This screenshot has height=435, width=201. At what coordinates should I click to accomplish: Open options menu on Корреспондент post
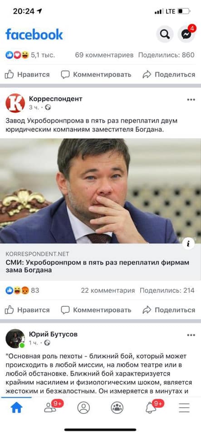(x=191, y=100)
